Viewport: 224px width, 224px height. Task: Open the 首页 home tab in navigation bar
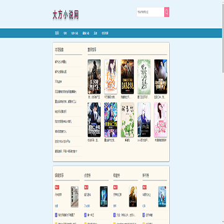click(x=57, y=33)
